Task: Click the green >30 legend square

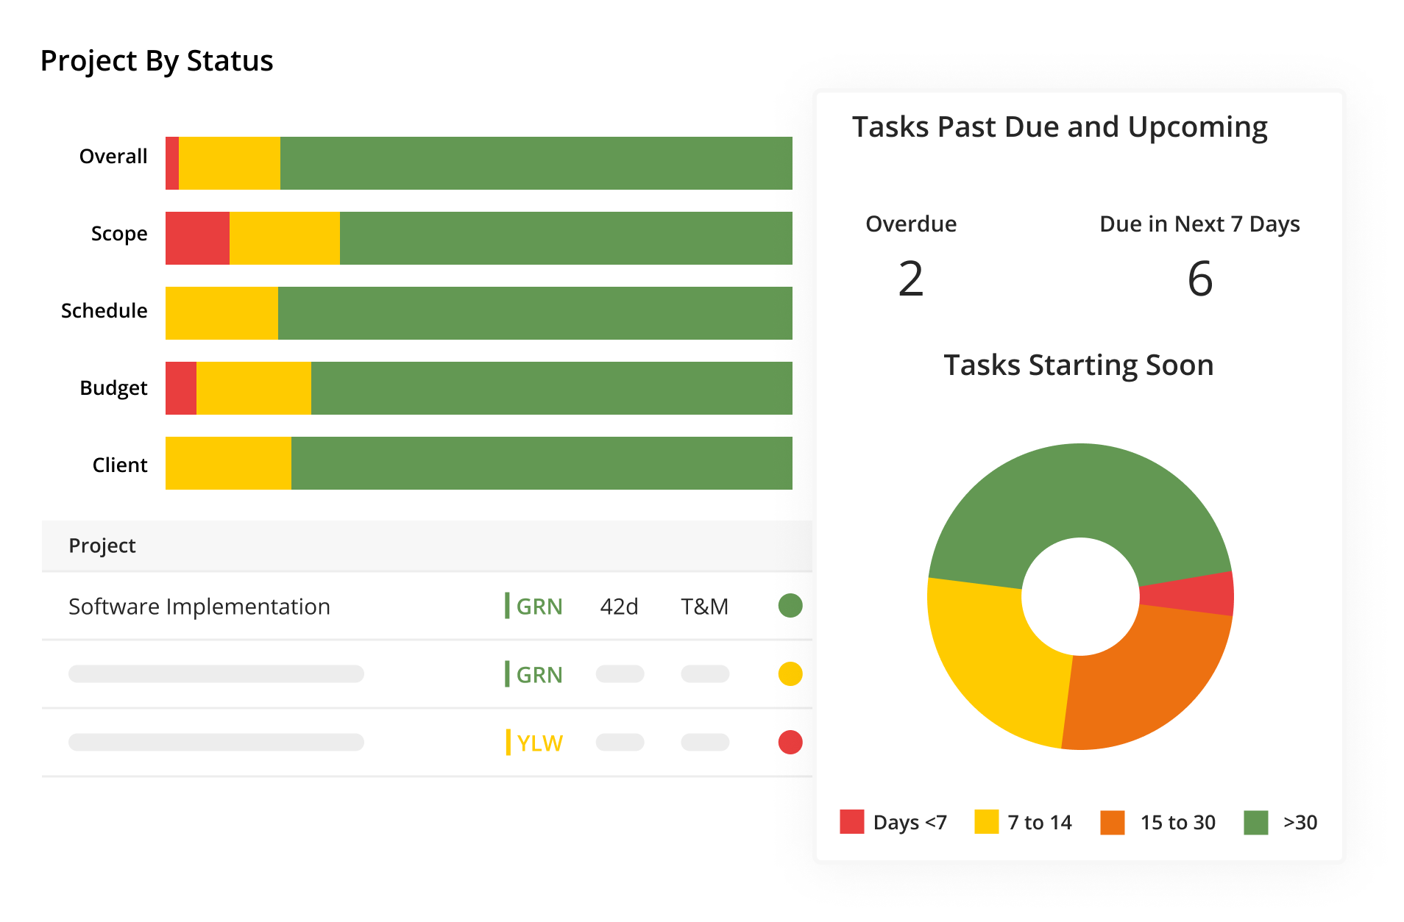Action: coord(1256,822)
